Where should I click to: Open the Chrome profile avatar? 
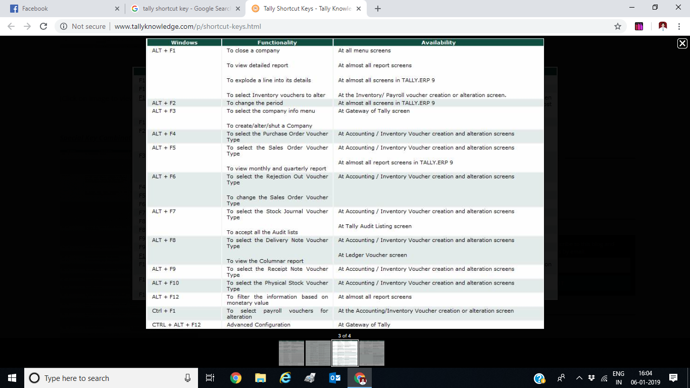point(663,26)
